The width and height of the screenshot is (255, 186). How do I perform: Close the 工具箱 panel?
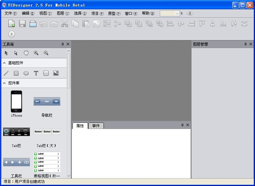pos(68,44)
